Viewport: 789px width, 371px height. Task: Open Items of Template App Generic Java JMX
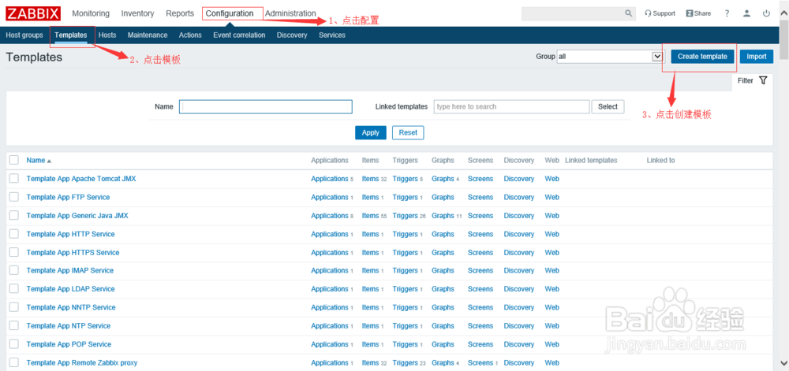[370, 215]
